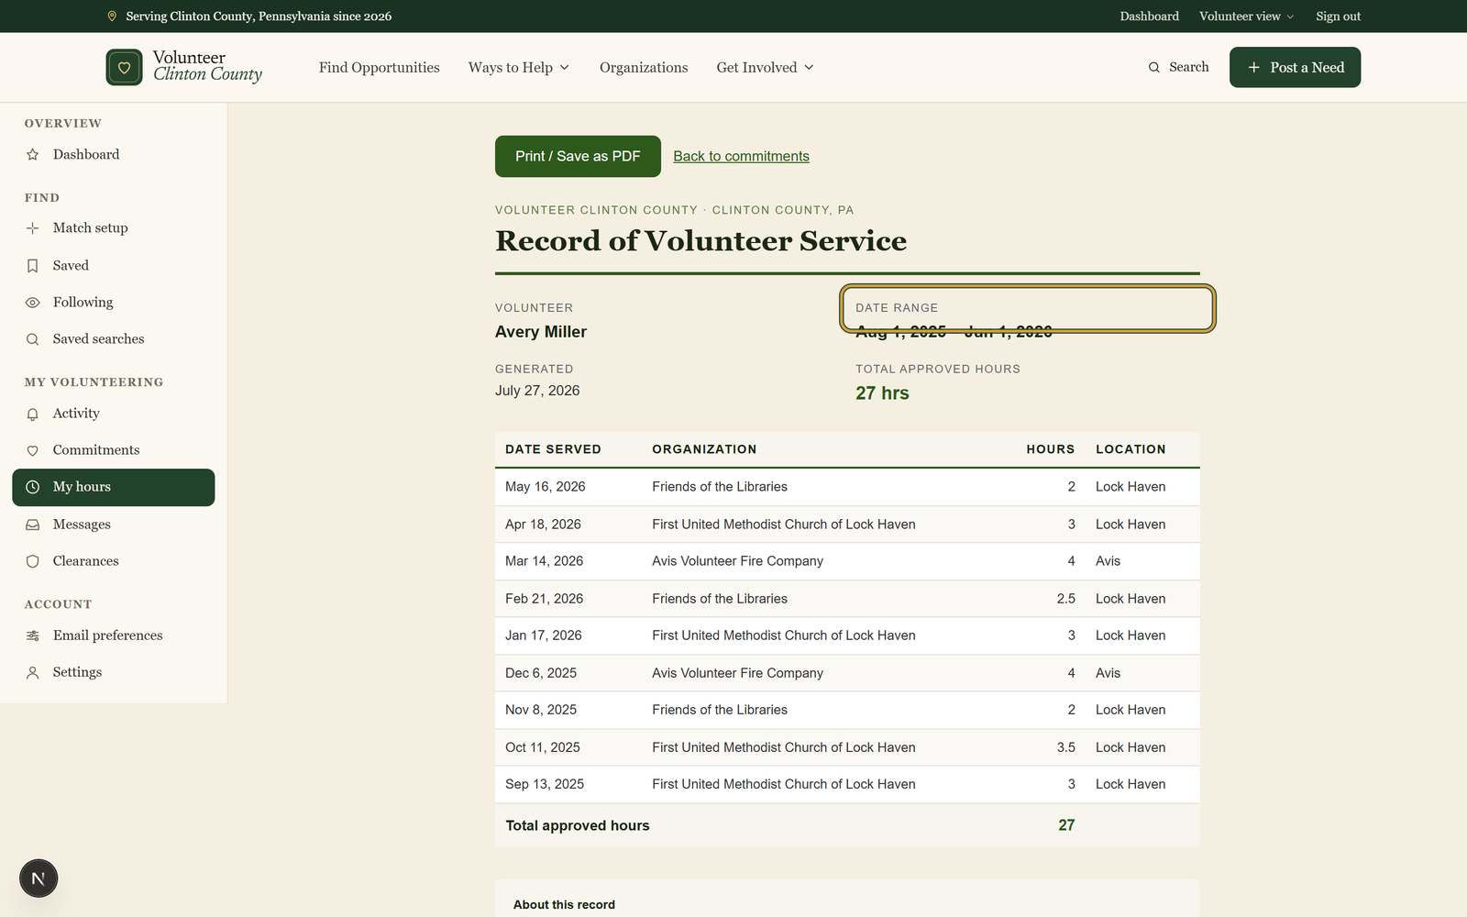The height and width of the screenshot is (917, 1467).
Task: Click the My hours clock icon
Action: click(33, 487)
